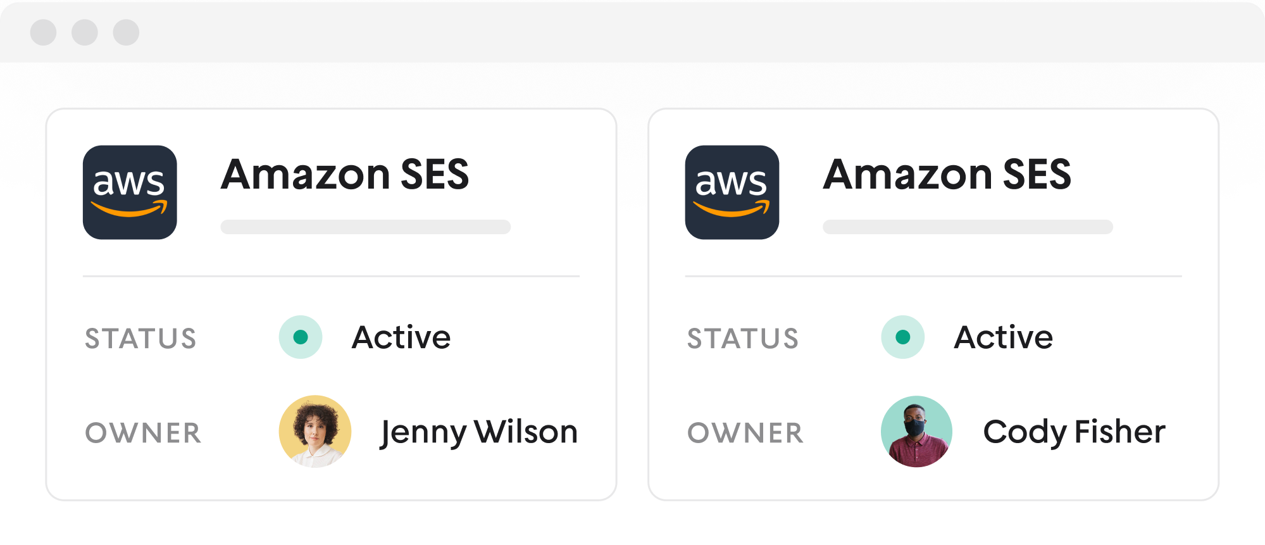Click the Active status text on right card

[x=1003, y=337]
